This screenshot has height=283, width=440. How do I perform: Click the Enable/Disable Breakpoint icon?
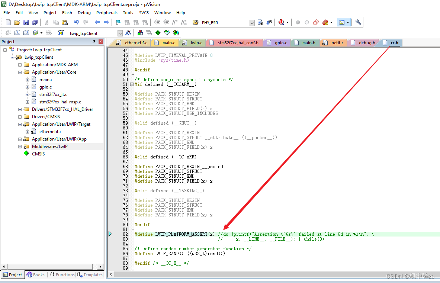coord(307,22)
